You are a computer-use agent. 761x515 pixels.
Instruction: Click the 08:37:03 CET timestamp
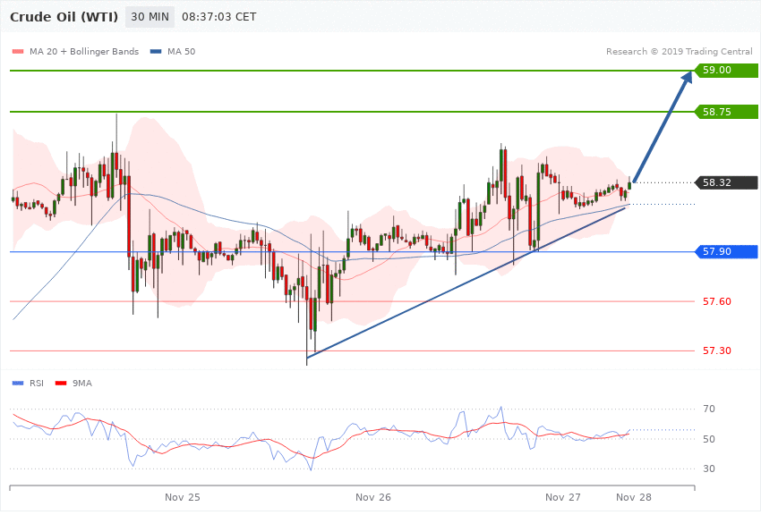(x=218, y=17)
